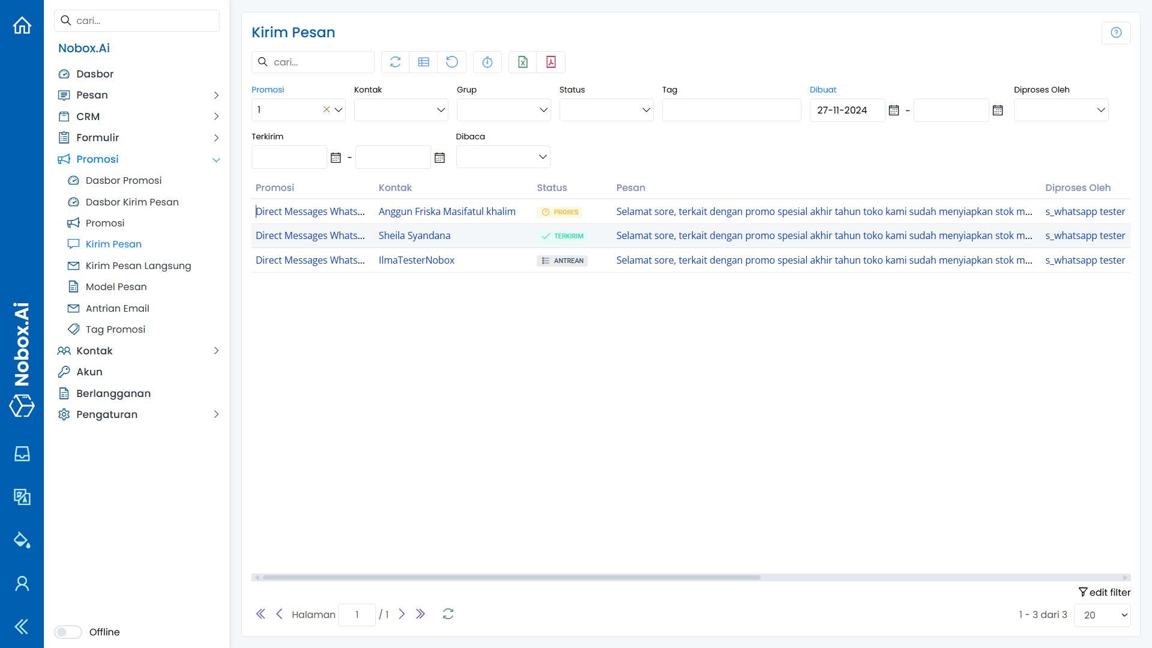The height and width of the screenshot is (648, 1152).
Task: Open the Diproses Oleh filter dropdown
Action: tap(1060, 110)
